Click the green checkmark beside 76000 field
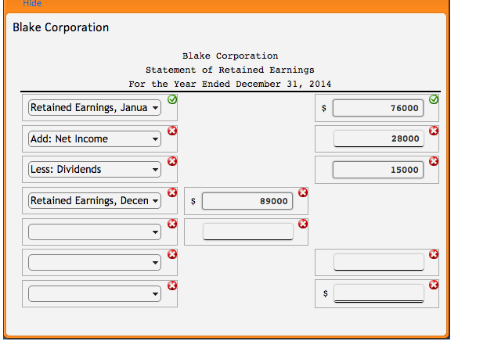 coord(434,99)
